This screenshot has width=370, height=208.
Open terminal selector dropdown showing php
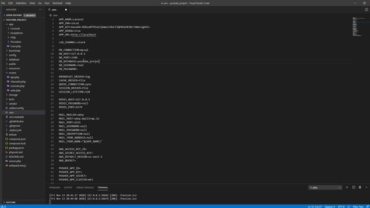pyautogui.click(x=325, y=187)
